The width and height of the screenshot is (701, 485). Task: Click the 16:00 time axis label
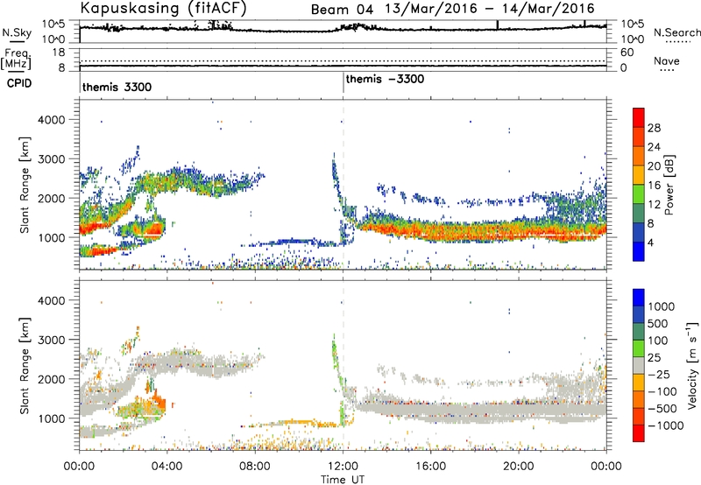pos(430,467)
